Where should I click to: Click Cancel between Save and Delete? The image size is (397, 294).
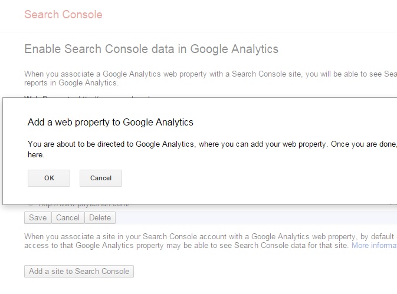pos(68,218)
